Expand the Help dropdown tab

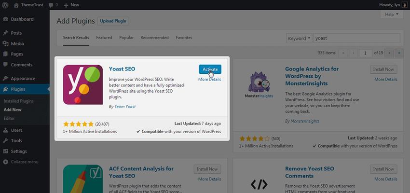pos(392,14)
